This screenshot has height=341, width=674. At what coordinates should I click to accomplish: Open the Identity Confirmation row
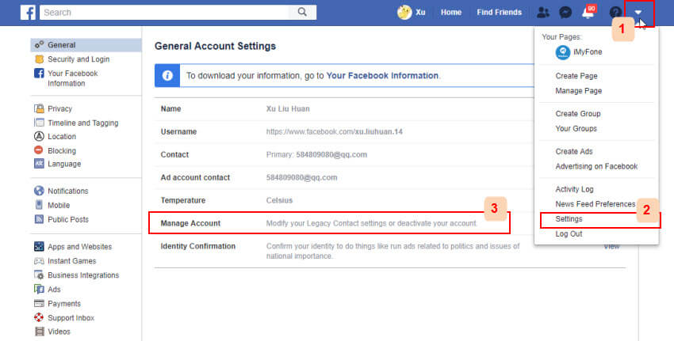click(390, 251)
